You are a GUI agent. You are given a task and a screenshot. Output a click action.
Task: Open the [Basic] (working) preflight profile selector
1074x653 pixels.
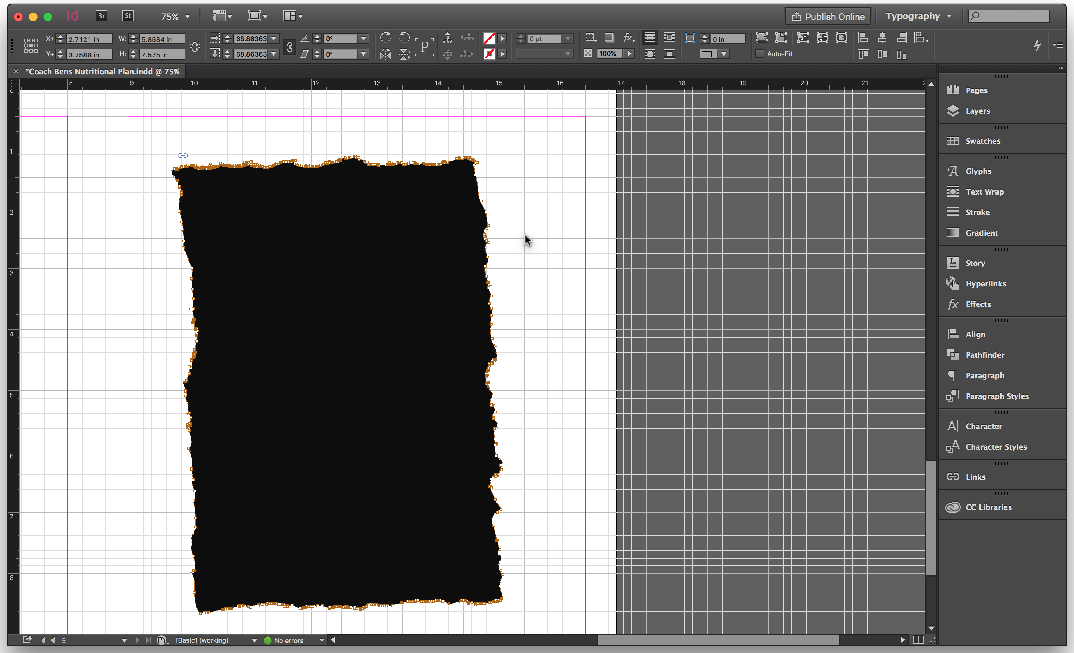coord(216,640)
